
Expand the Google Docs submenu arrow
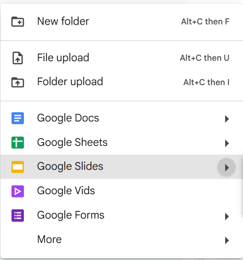227,119
